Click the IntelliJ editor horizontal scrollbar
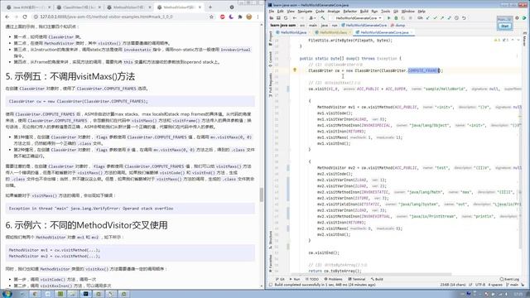Image resolution: width=530 pixels, height=298 pixels. click(x=371, y=274)
